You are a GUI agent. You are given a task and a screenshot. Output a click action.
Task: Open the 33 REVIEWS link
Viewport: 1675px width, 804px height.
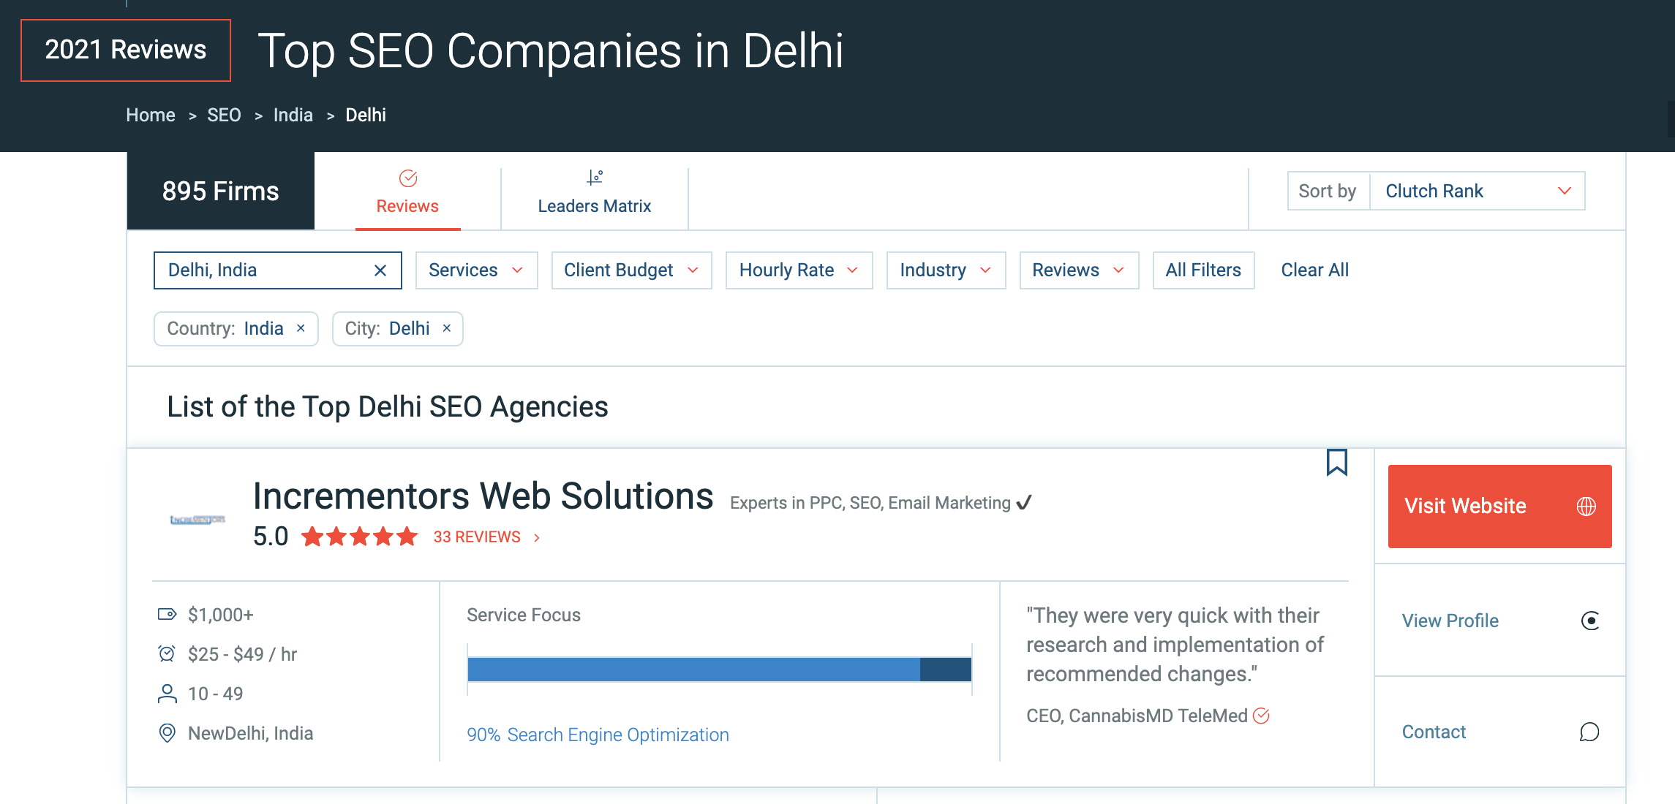click(x=486, y=537)
